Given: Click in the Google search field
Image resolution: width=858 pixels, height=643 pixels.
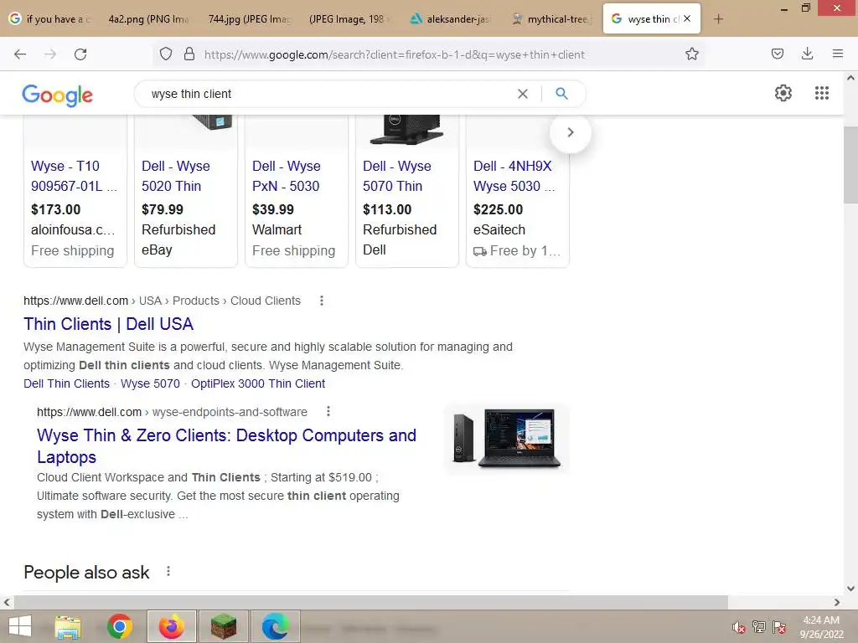Looking at the screenshot, I should [328, 94].
